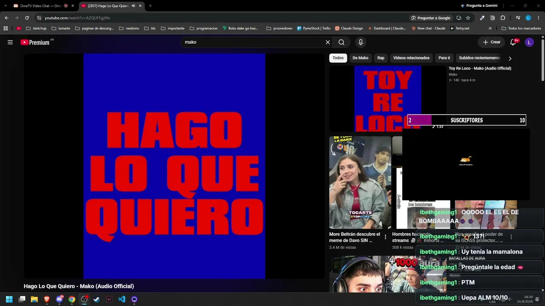Close the OmeTV Video Chat tab
Viewport: 545px width, 306px height.
point(73,6)
